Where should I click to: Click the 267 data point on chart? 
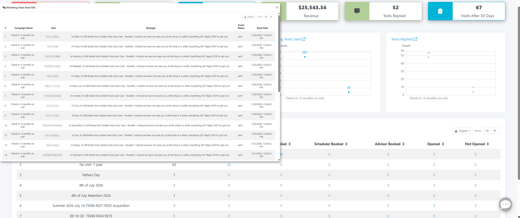[x=305, y=57]
